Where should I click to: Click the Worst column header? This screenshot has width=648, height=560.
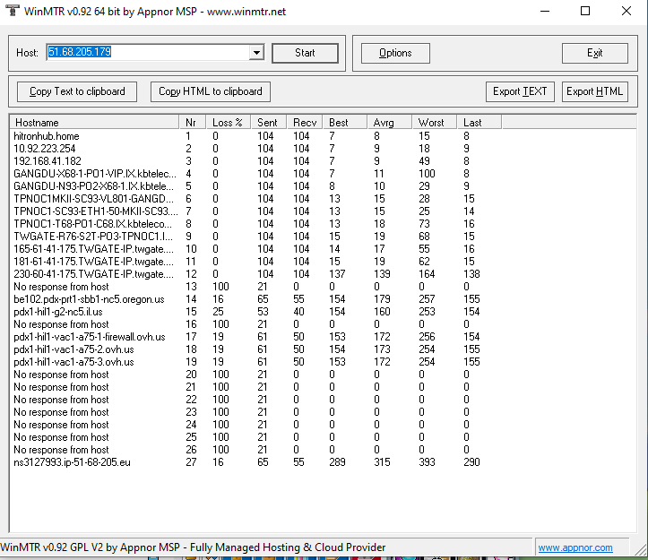[x=434, y=122]
